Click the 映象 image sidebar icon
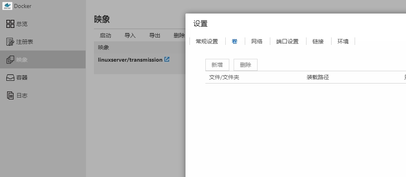Viewport: 406px width, 177px height. tap(10, 60)
